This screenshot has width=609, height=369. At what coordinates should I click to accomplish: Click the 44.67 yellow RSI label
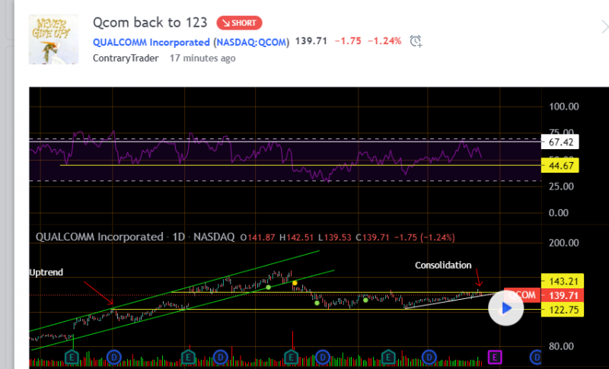point(559,165)
